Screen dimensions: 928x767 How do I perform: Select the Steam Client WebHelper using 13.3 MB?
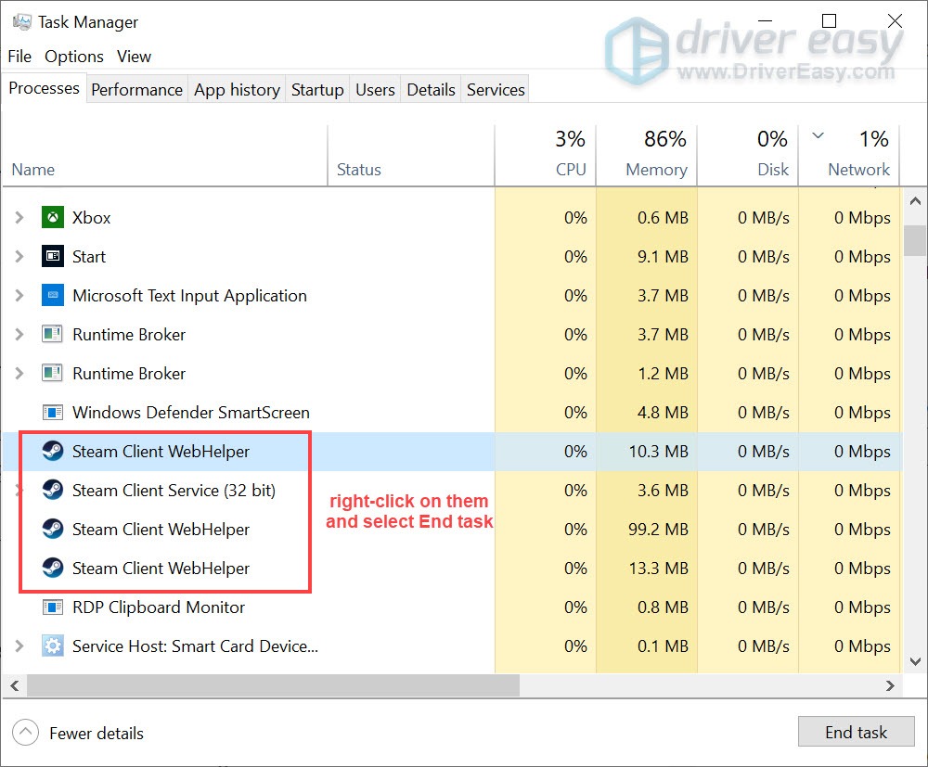452,569
